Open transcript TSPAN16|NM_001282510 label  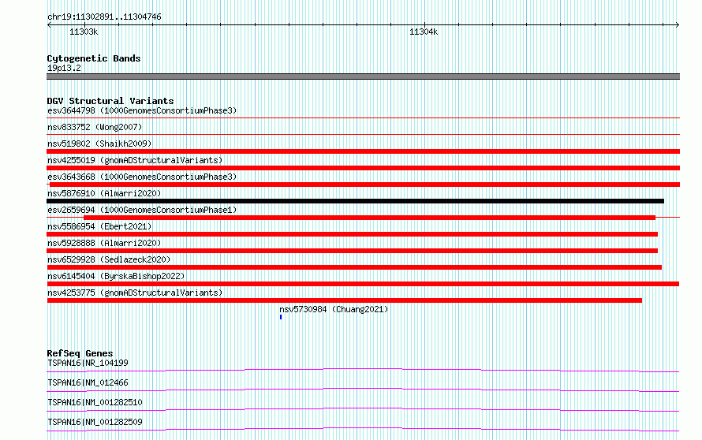coord(95,402)
